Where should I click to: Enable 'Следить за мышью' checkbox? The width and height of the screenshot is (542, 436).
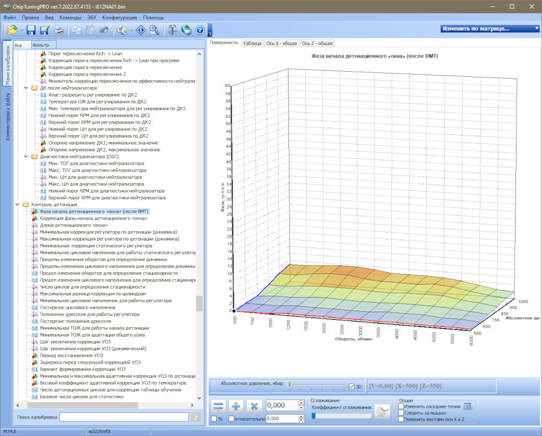pyautogui.click(x=401, y=412)
